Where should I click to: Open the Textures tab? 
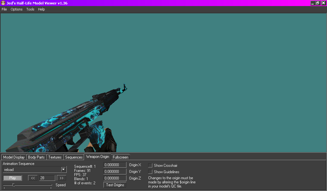(55, 157)
